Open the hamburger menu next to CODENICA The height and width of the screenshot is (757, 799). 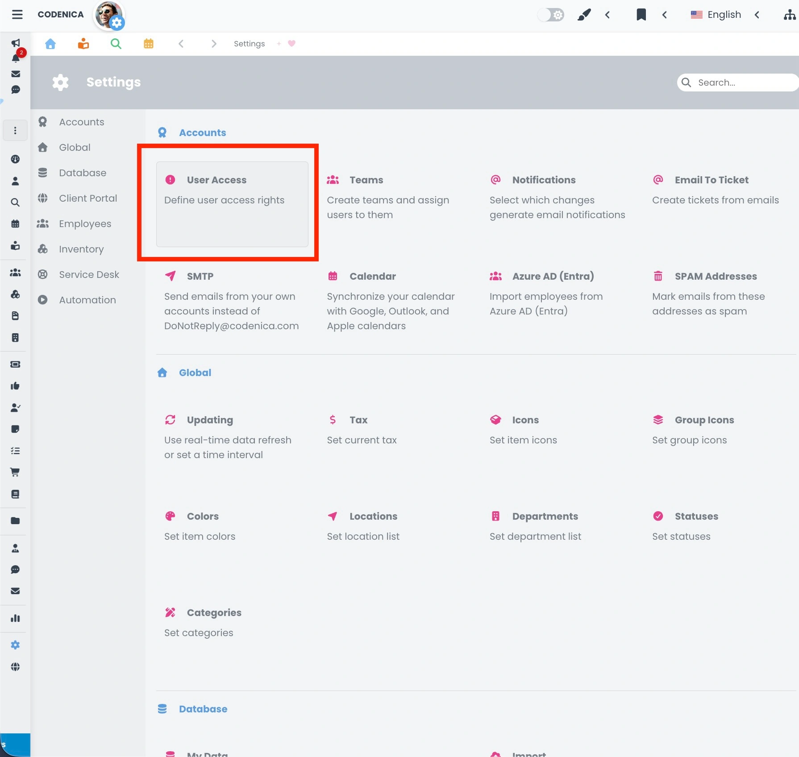(x=17, y=14)
